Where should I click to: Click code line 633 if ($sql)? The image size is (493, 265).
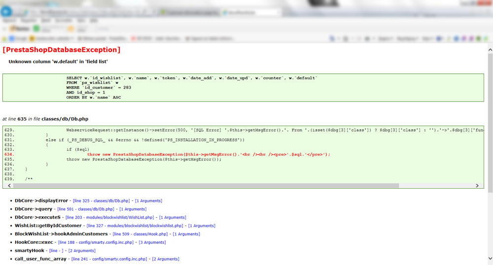click(x=78, y=149)
